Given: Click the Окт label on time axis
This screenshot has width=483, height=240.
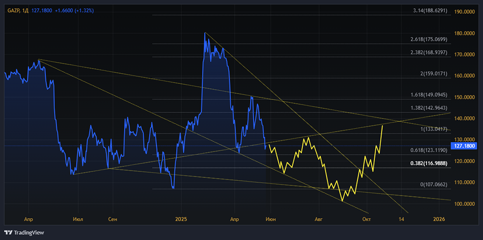Looking at the screenshot, I should click(366, 219).
